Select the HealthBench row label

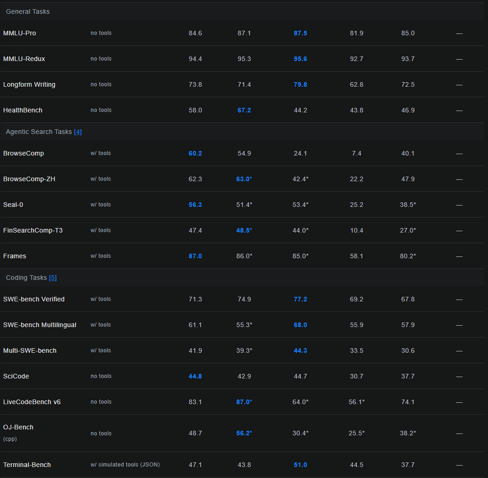tap(22, 110)
